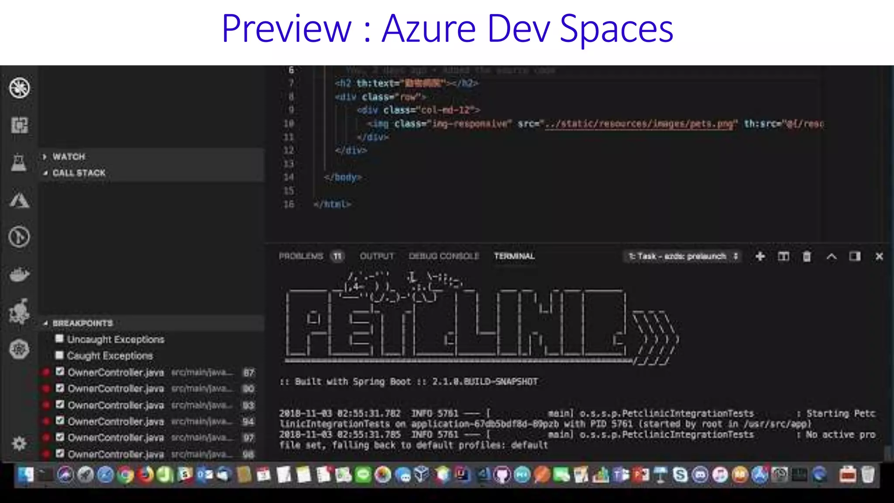Image resolution: width=894 pixels, height=503 pixels.
Task: Open Microsoft Outlook in the dock
Action: [204, 475]
